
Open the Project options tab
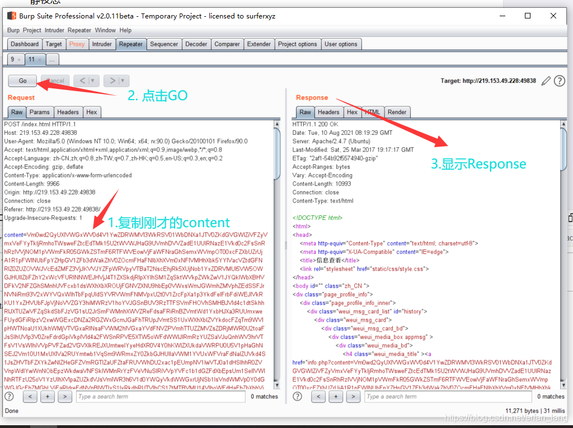pyautogui.click(x=298, y=44)
